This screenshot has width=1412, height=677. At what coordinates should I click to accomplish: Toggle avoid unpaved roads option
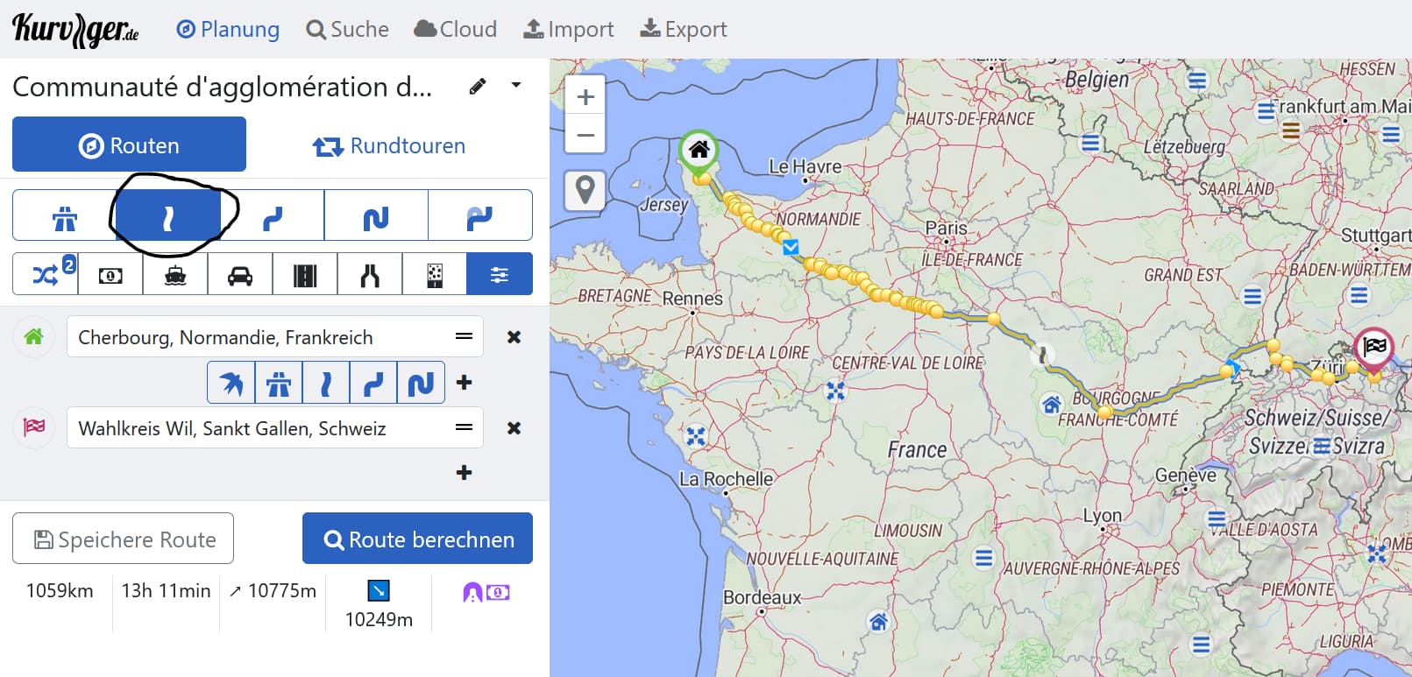[x=435, y=275]
